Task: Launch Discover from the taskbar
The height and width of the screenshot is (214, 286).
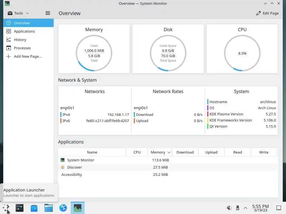Action: point(34,208)
